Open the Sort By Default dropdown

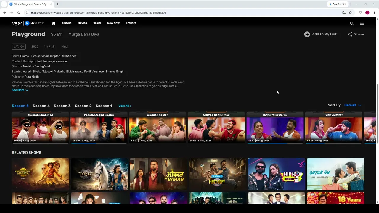click(x=353, y=105)
